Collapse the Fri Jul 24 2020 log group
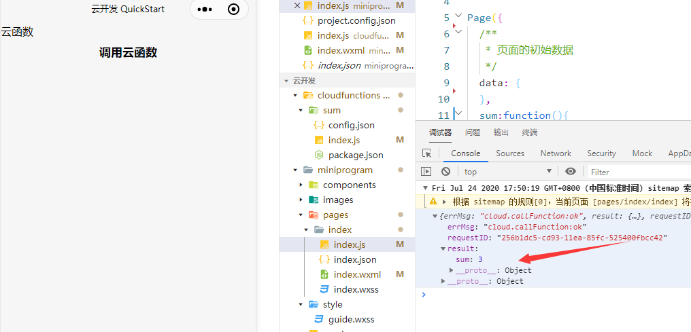The image size is (691, 332). pos(425,188)
